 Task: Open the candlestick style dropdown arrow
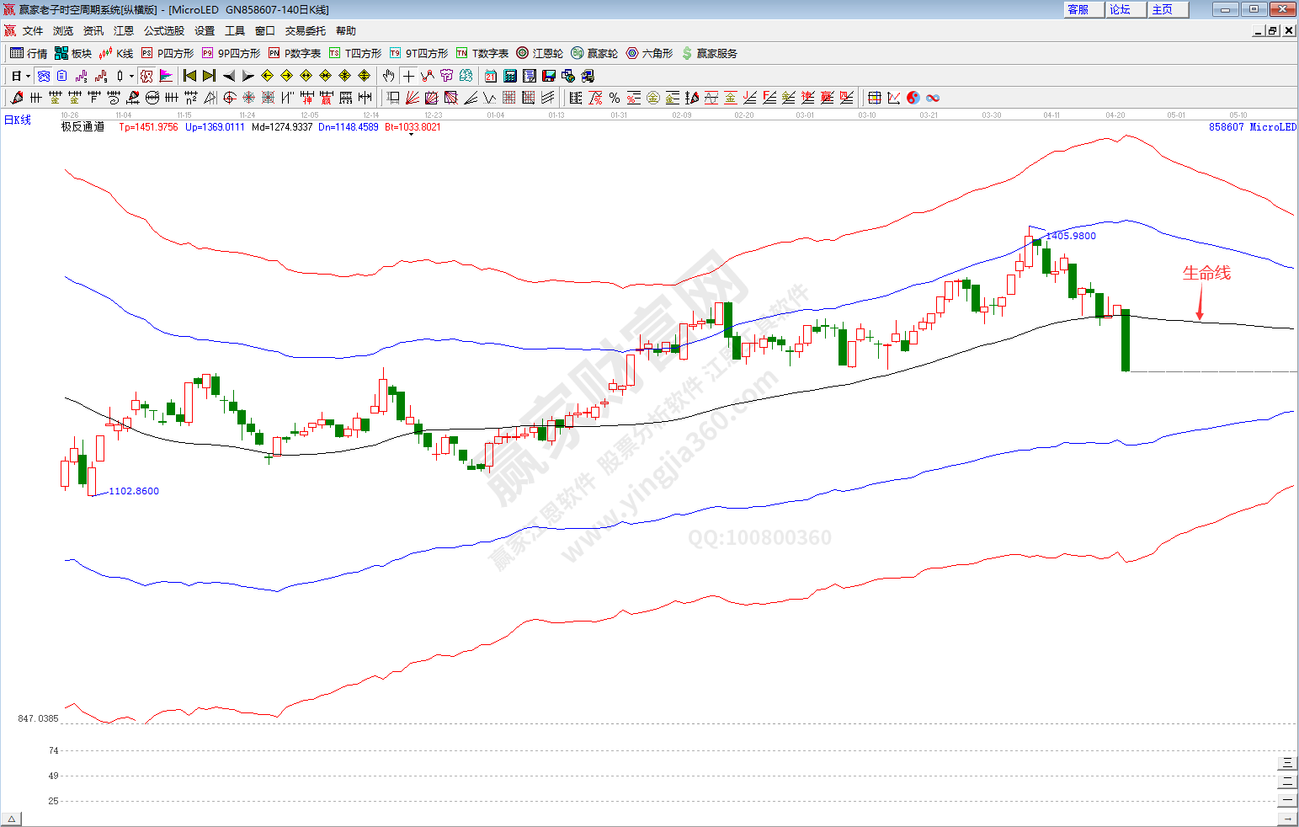[131, 76]
